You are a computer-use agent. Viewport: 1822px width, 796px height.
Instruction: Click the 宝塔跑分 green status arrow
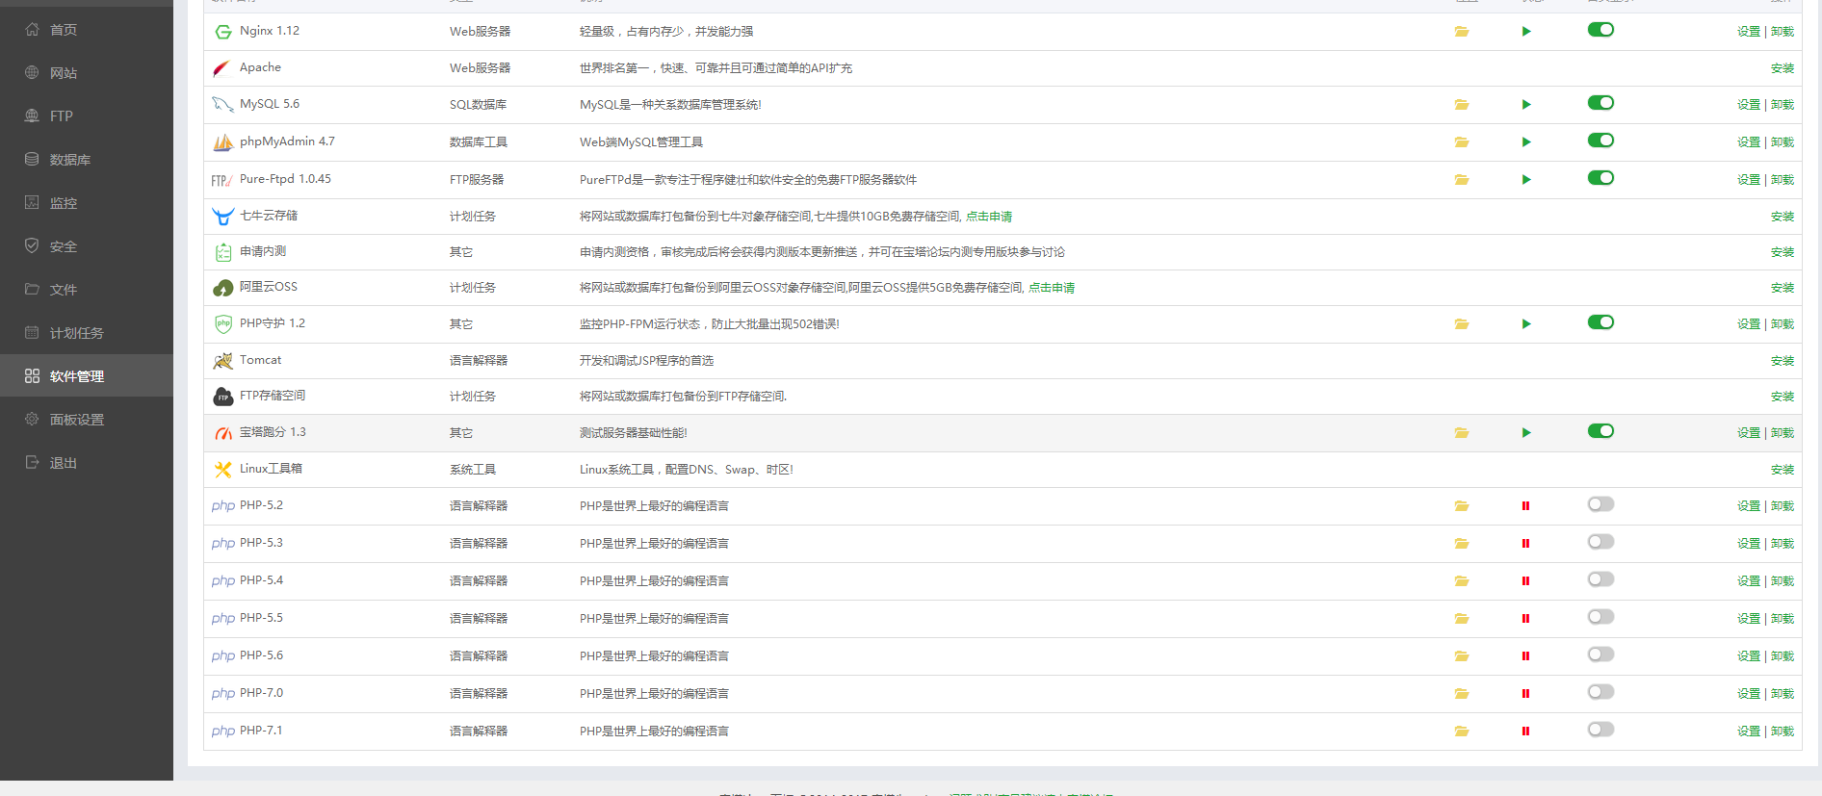pyautogui.click(x=1526, y=433)
